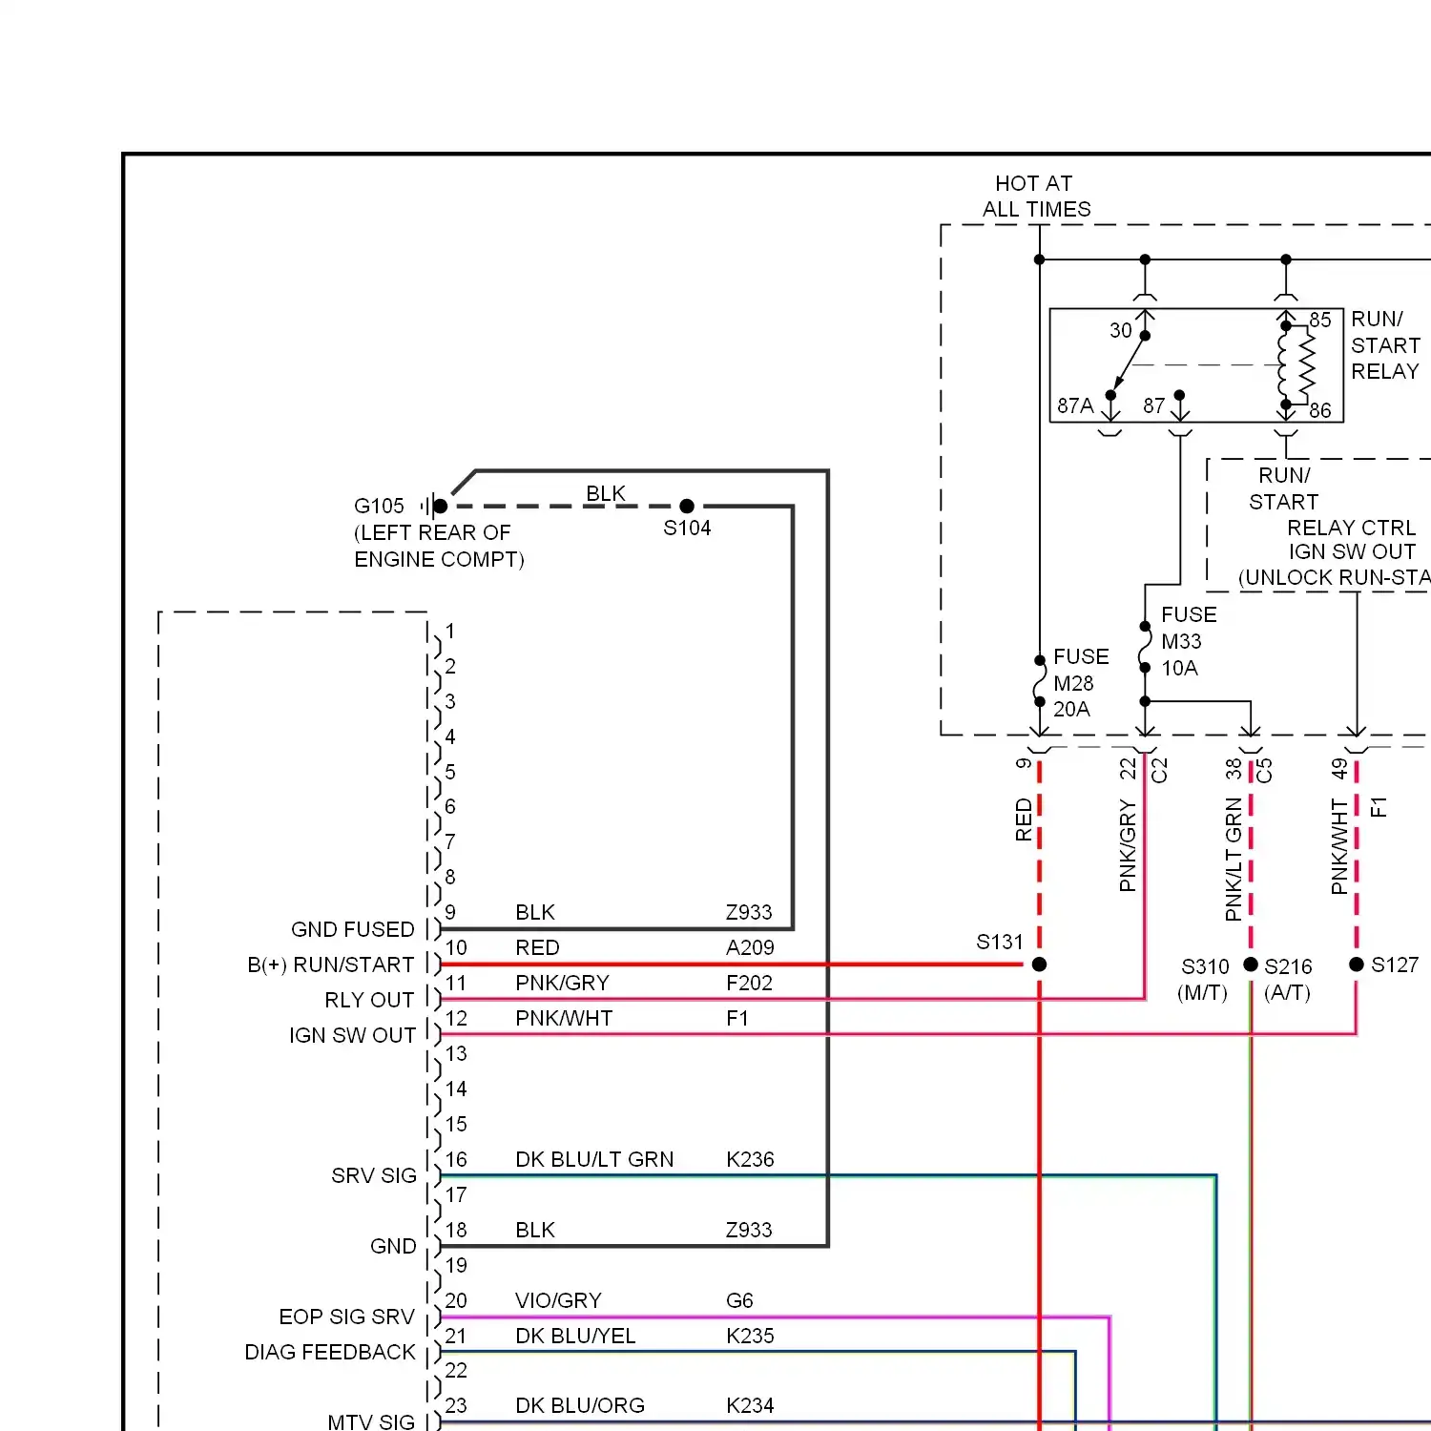Click connector pin number 14
This screenshot has width=1431, height=1431.
tap(456, 1089)
